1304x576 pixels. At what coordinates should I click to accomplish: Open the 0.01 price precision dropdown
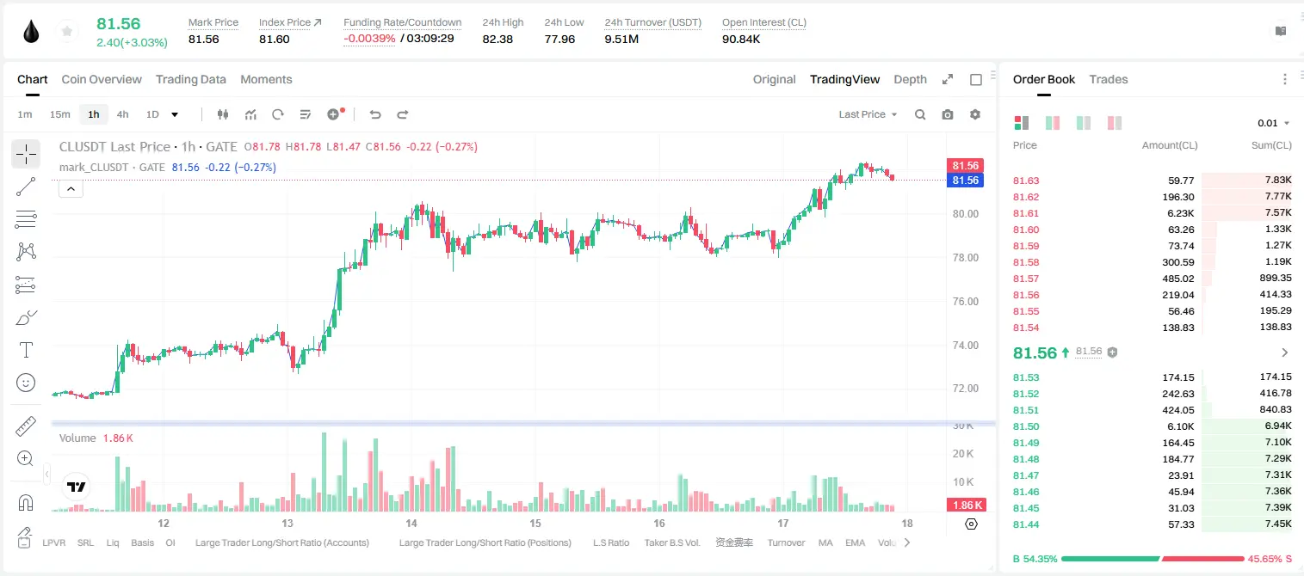(x=1274, y=123)
